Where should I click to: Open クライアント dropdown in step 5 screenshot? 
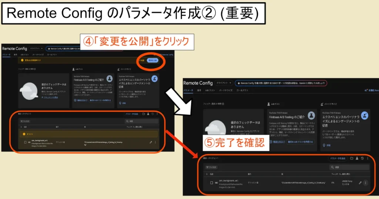pyautogui.click(x=224, y=83)
